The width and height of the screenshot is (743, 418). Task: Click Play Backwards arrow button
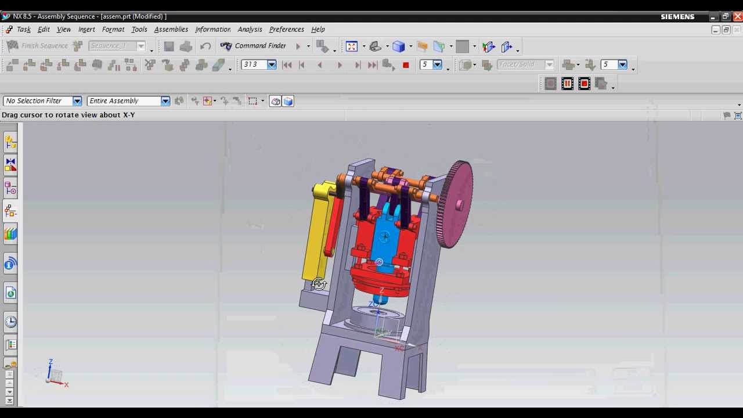click(319, 65)
